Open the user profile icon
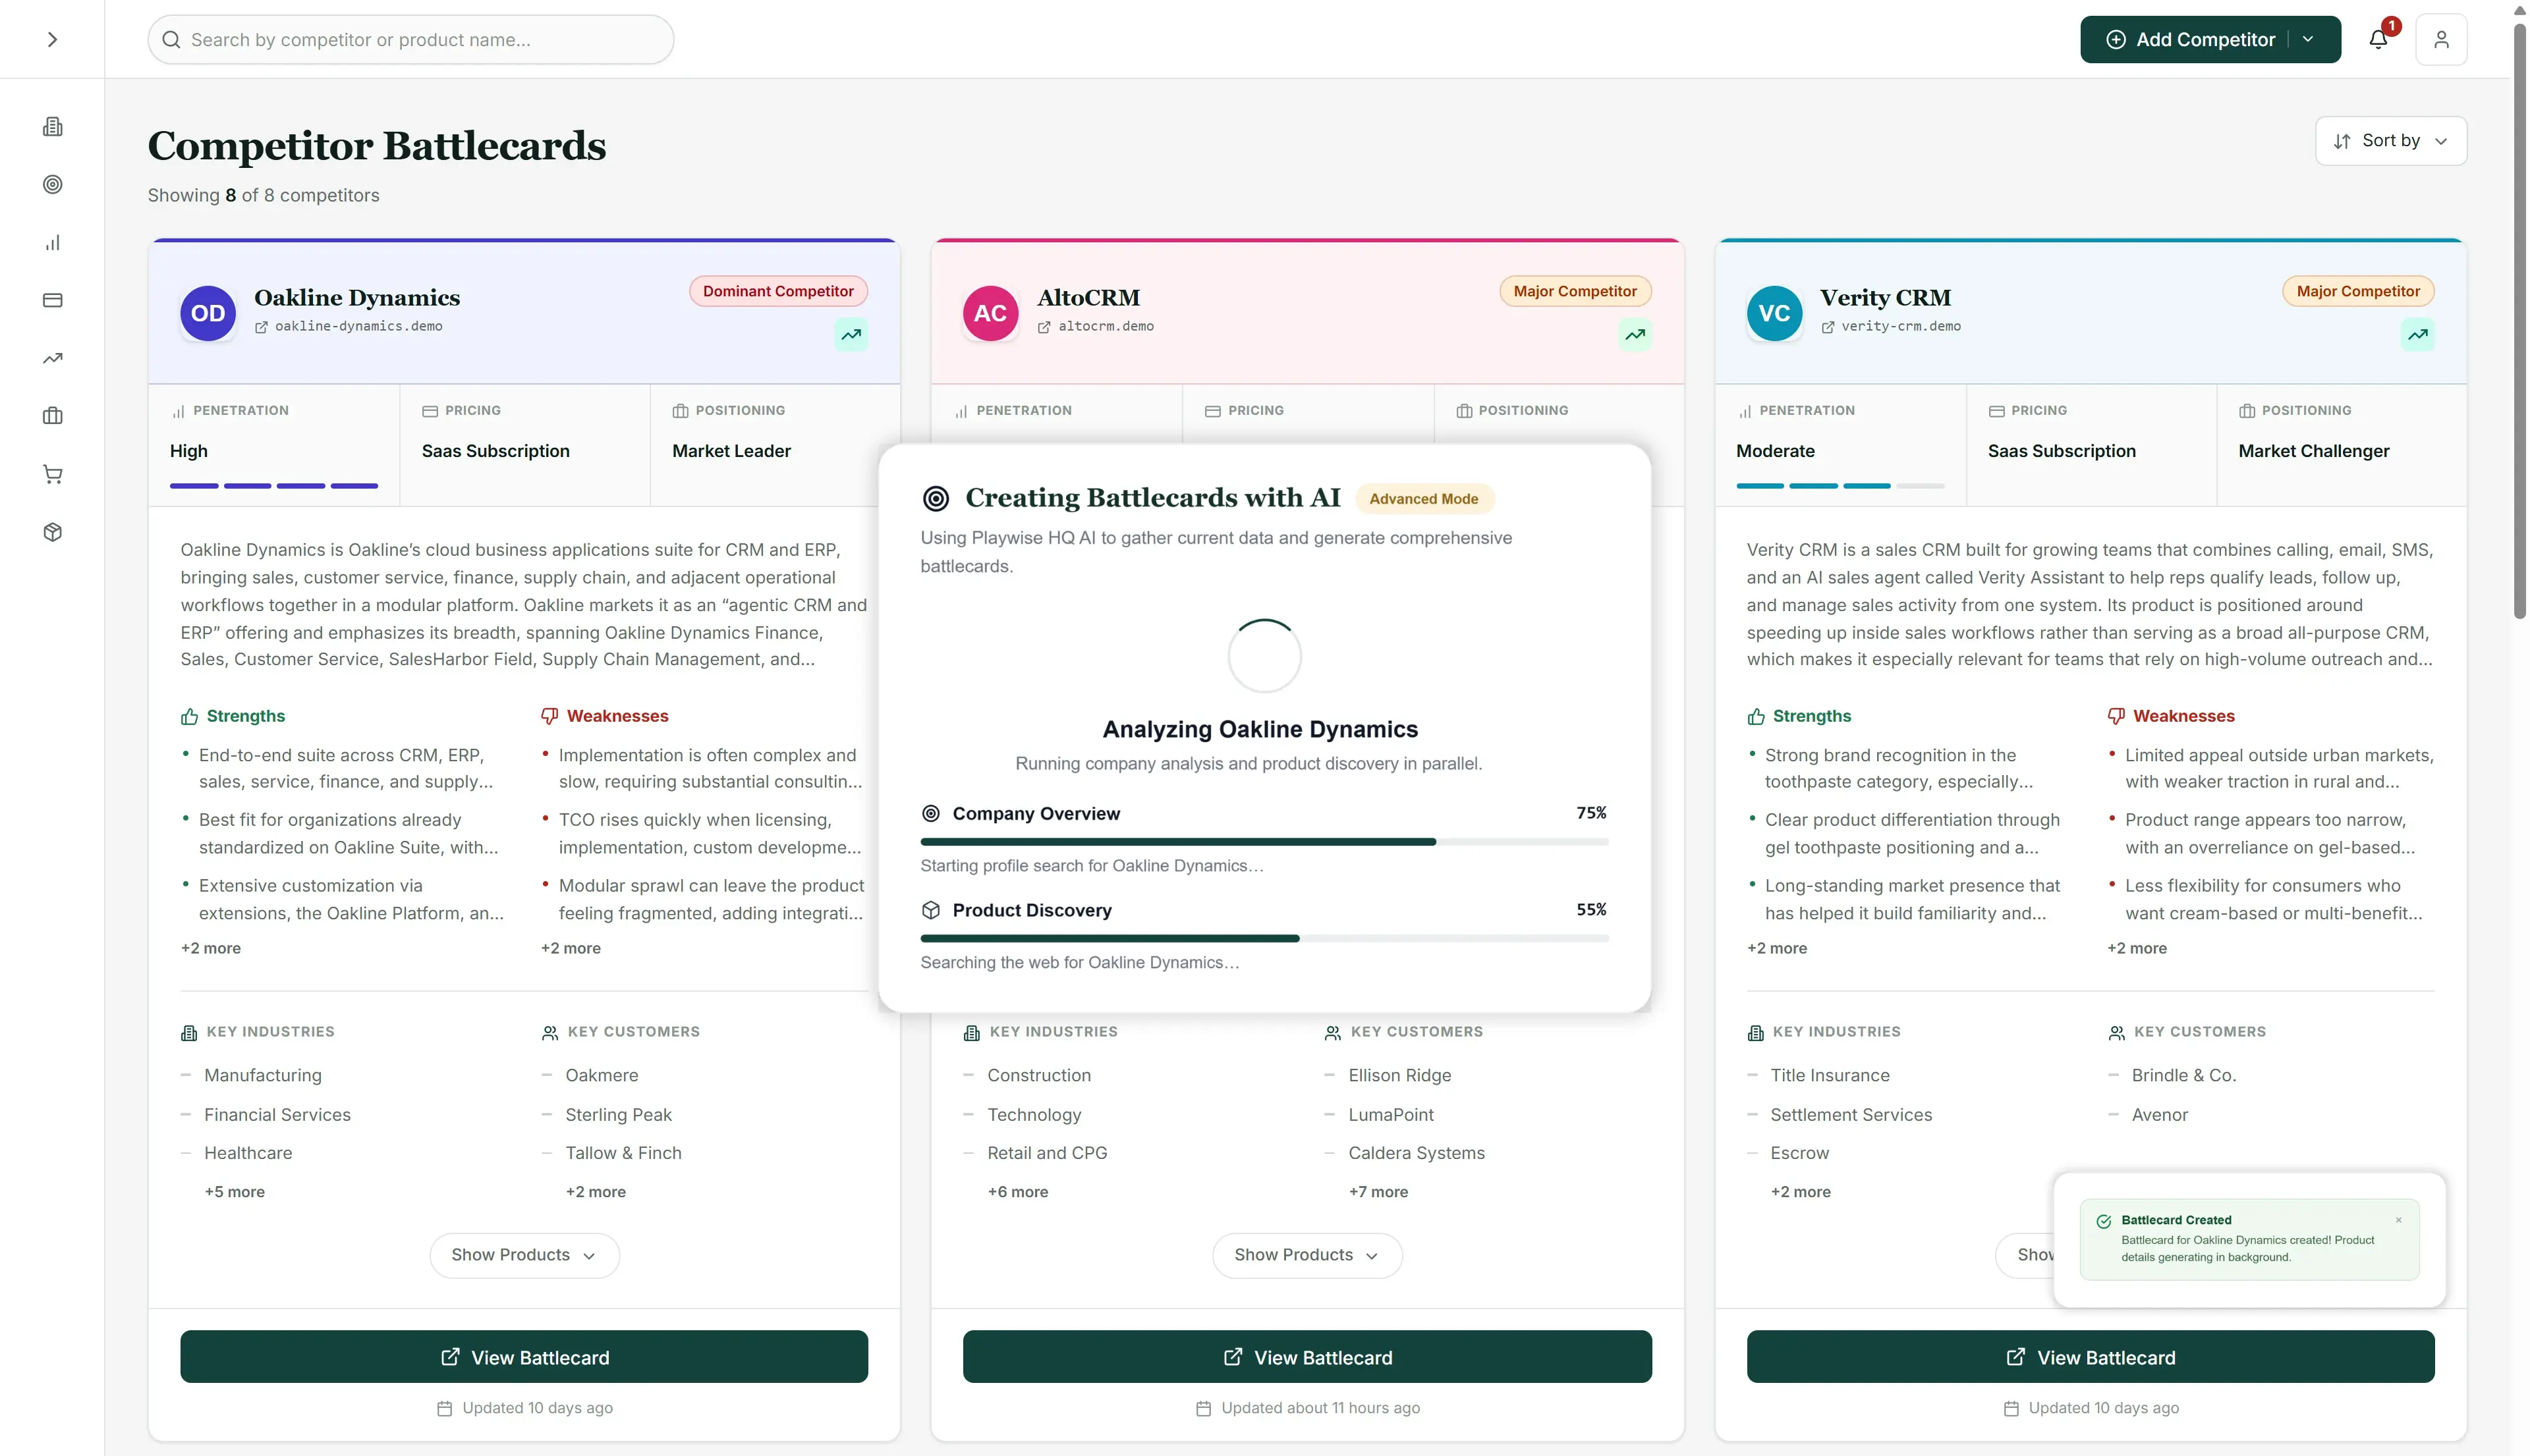 (x=2442, y=40)
